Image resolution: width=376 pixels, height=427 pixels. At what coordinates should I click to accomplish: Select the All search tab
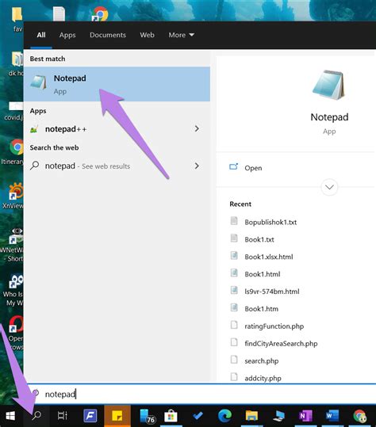tap(41, 35)
